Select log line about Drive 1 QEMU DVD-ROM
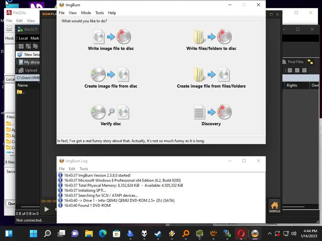Image resolution: width=322 pixels, height=241 pixels. (119, 201)
